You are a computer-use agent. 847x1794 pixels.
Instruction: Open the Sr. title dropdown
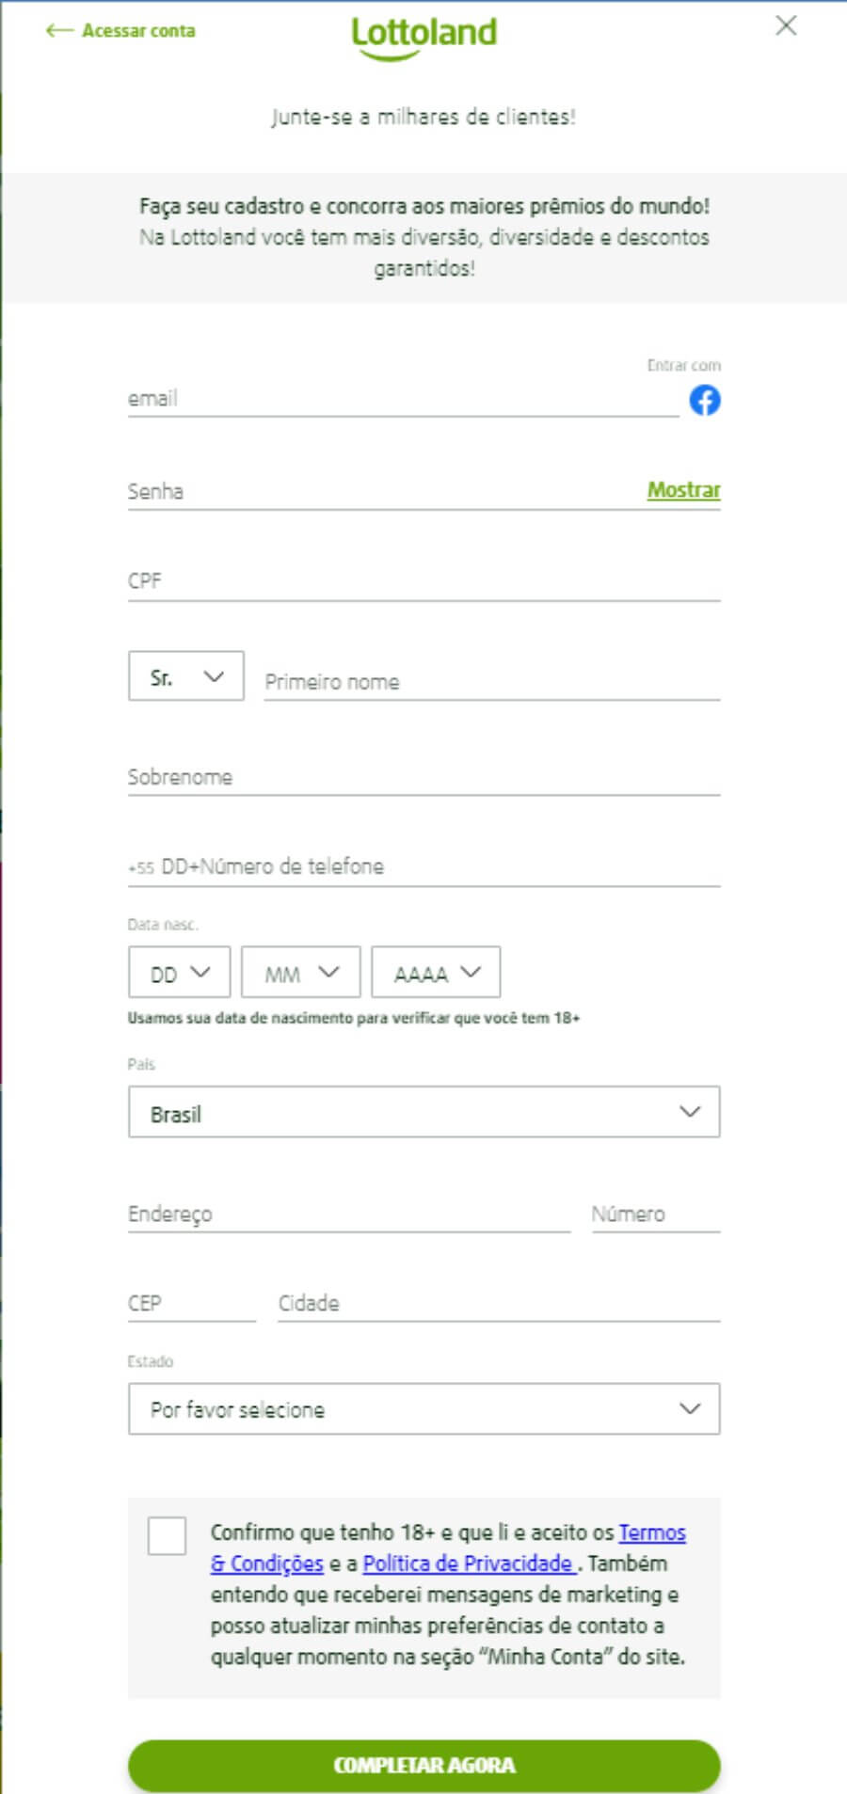[x=186, y=676]
